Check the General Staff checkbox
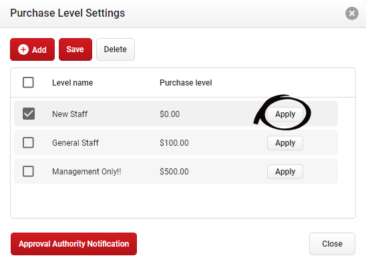 click(x=28, y=142)
